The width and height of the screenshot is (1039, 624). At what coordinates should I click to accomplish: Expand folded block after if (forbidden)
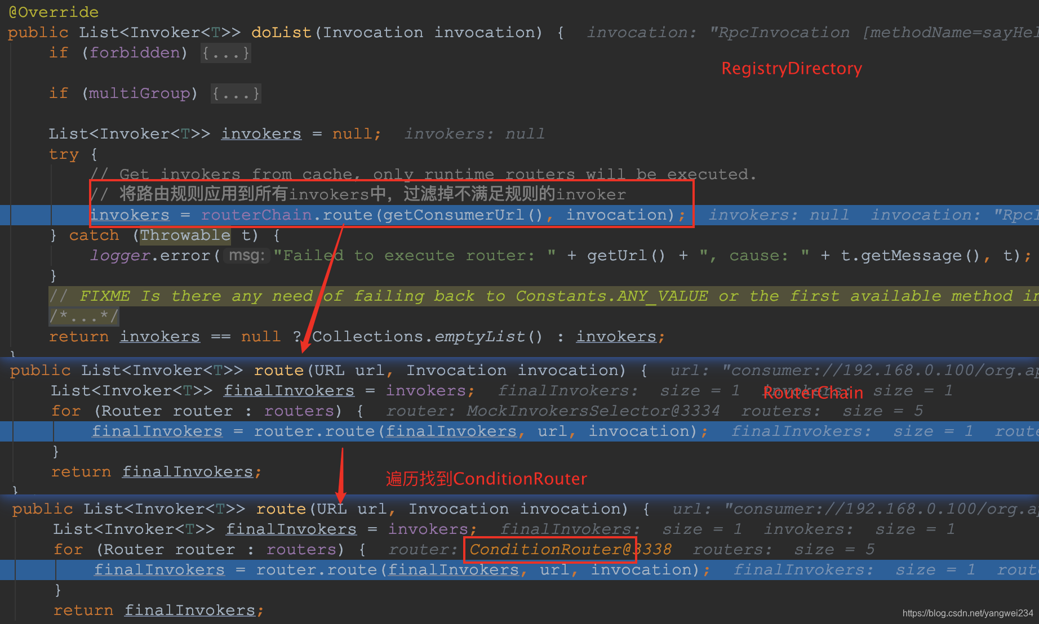click(225, 53)
